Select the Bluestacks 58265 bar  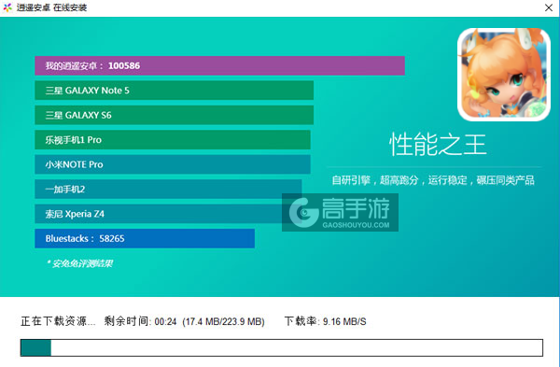(145, 238)
